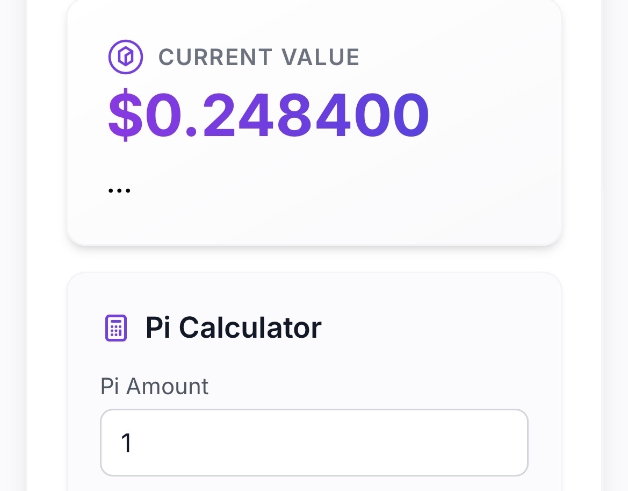This screenshot has width=628, height=491.
Task: Click the Pi coin logo icon
Action: click(125, 56)
